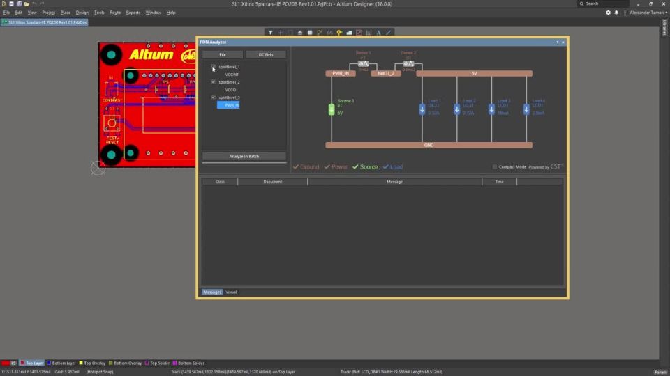Select the place via icon in active bar

pyautogui.click(x=339, y=33)
